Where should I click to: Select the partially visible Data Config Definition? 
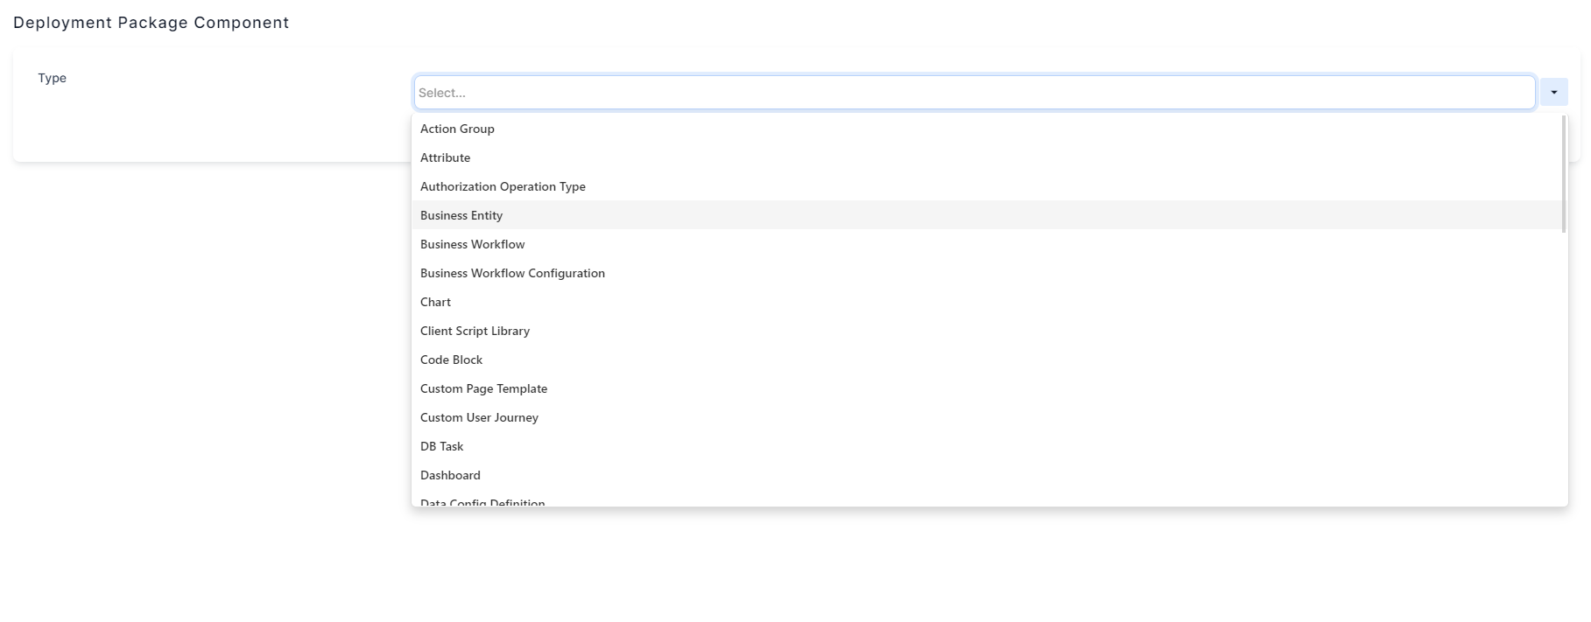click(x=482, y=501)
